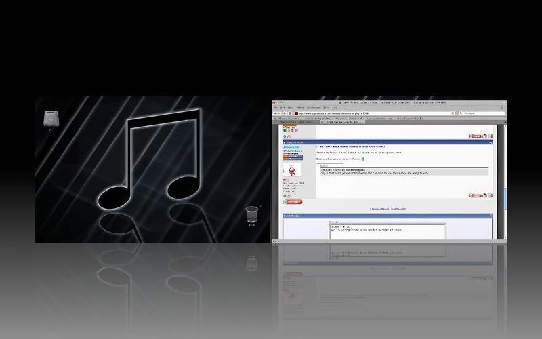Open the View menu in the browser
The image size is (542, 339).
(x=291, y=108)
